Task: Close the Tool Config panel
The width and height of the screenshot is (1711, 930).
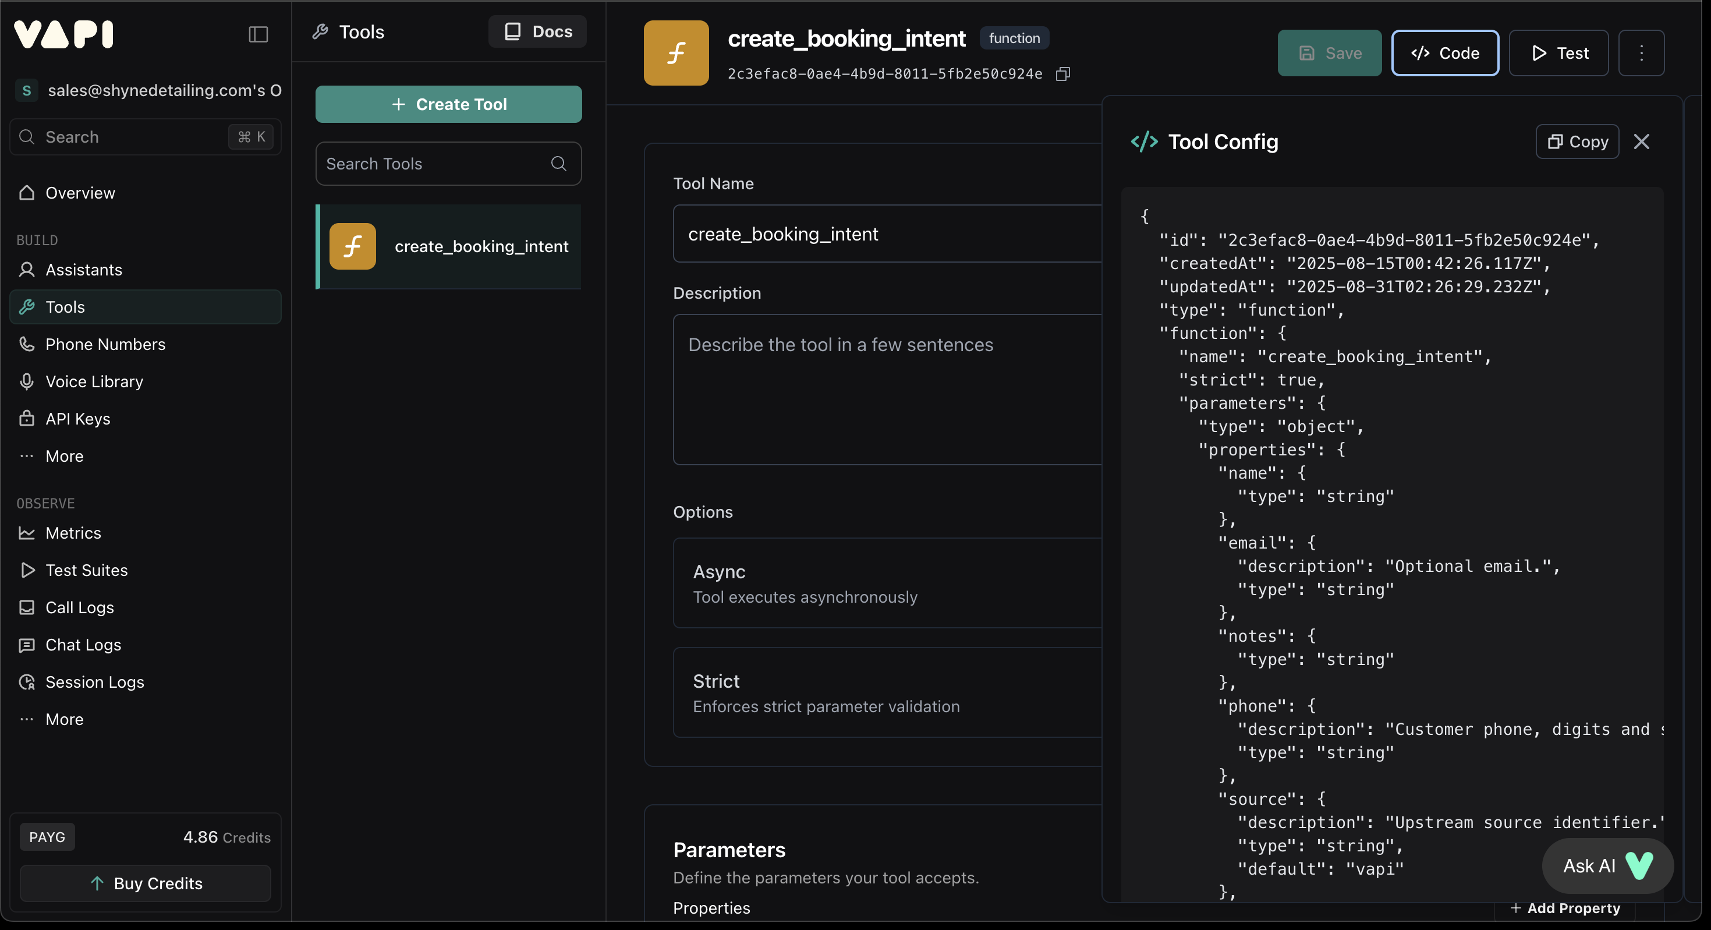Action: (x=1642, y=141)
